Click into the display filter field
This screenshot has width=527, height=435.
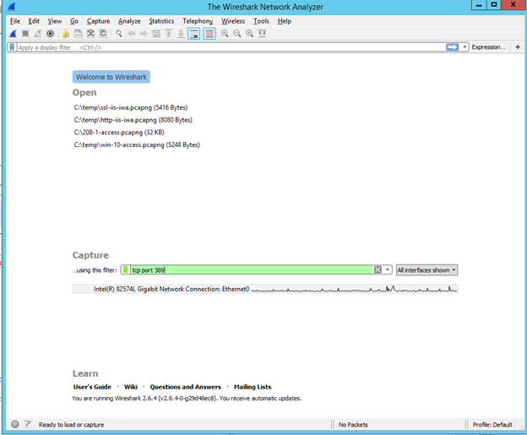pyautogui.click(x=231, y=47)
